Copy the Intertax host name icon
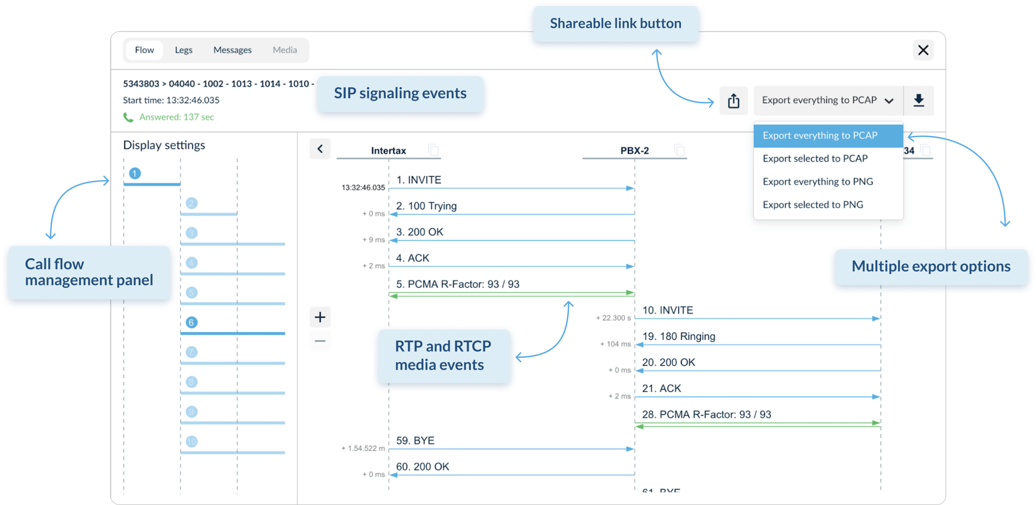The height and width of the screenshot is (505, 1036). coord(434,150)
